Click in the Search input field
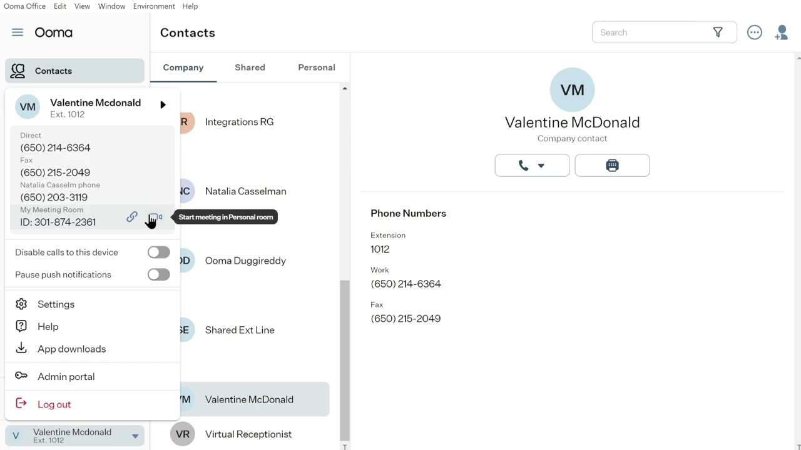Image resolution: width=801 pixels, height=450 pixels. coord(651,32)
